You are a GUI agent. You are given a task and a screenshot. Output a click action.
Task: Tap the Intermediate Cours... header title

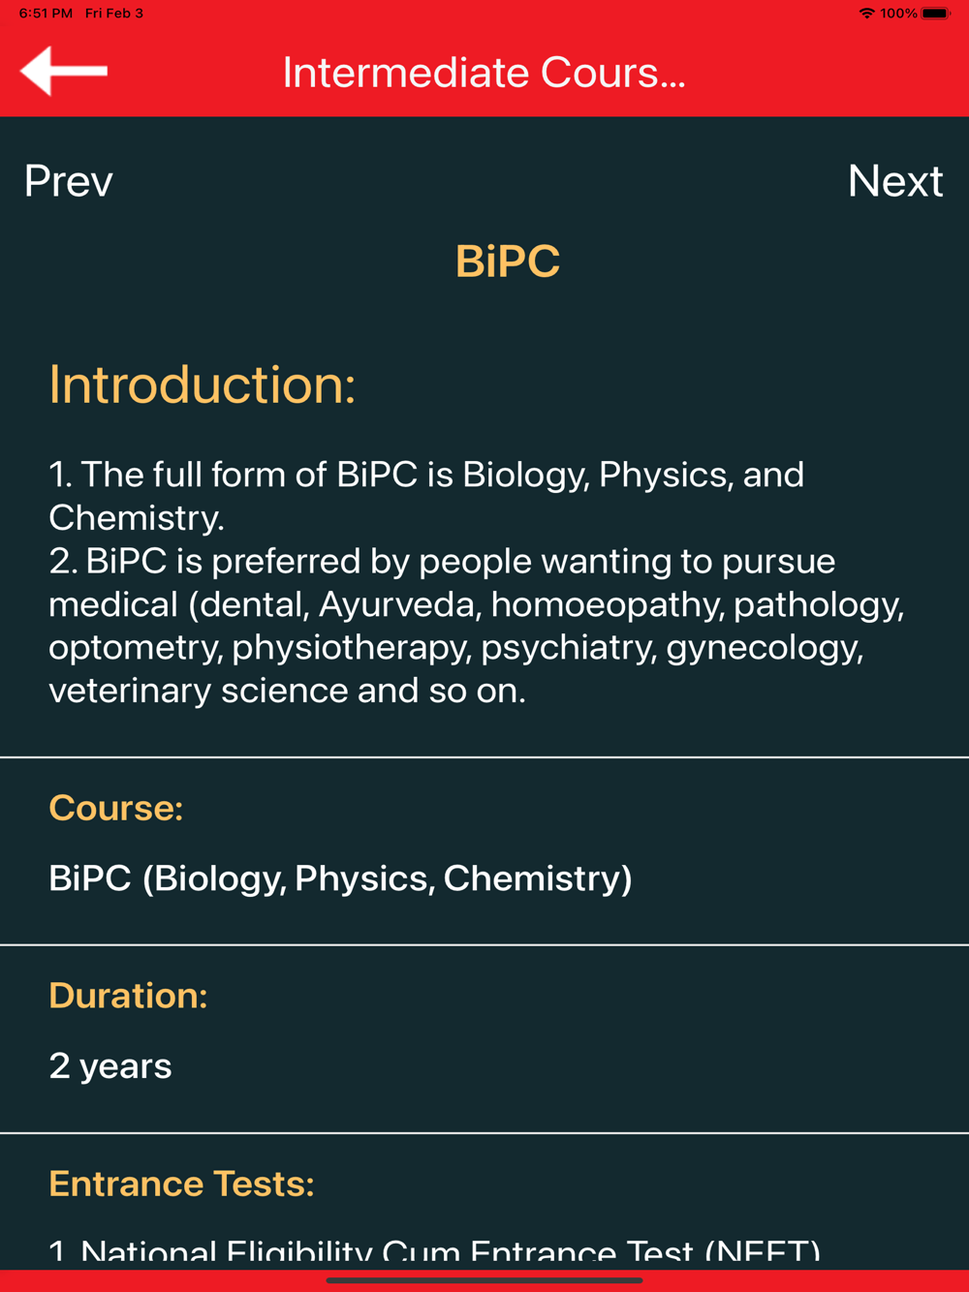484,73
